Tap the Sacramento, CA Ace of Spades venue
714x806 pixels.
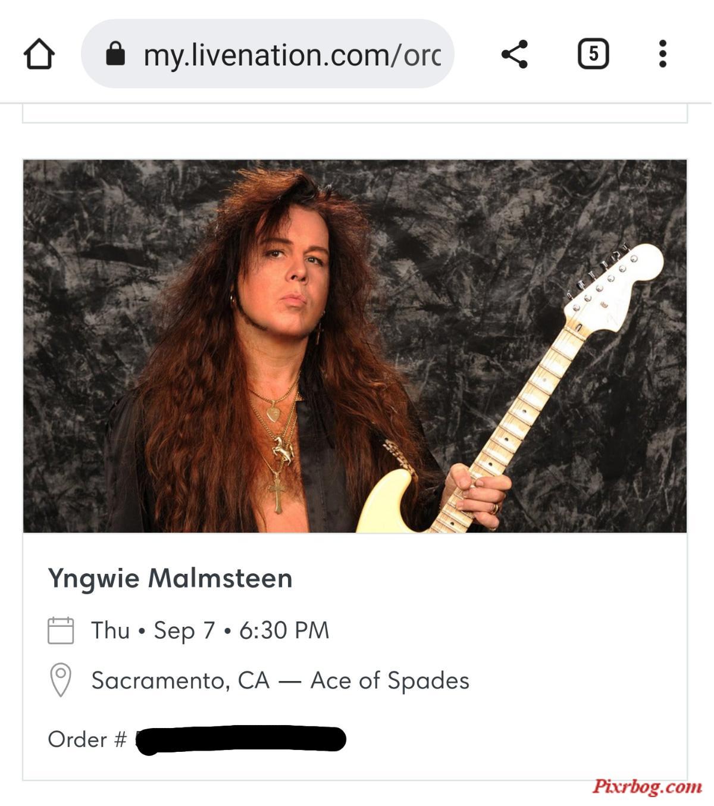coord(280,680)
